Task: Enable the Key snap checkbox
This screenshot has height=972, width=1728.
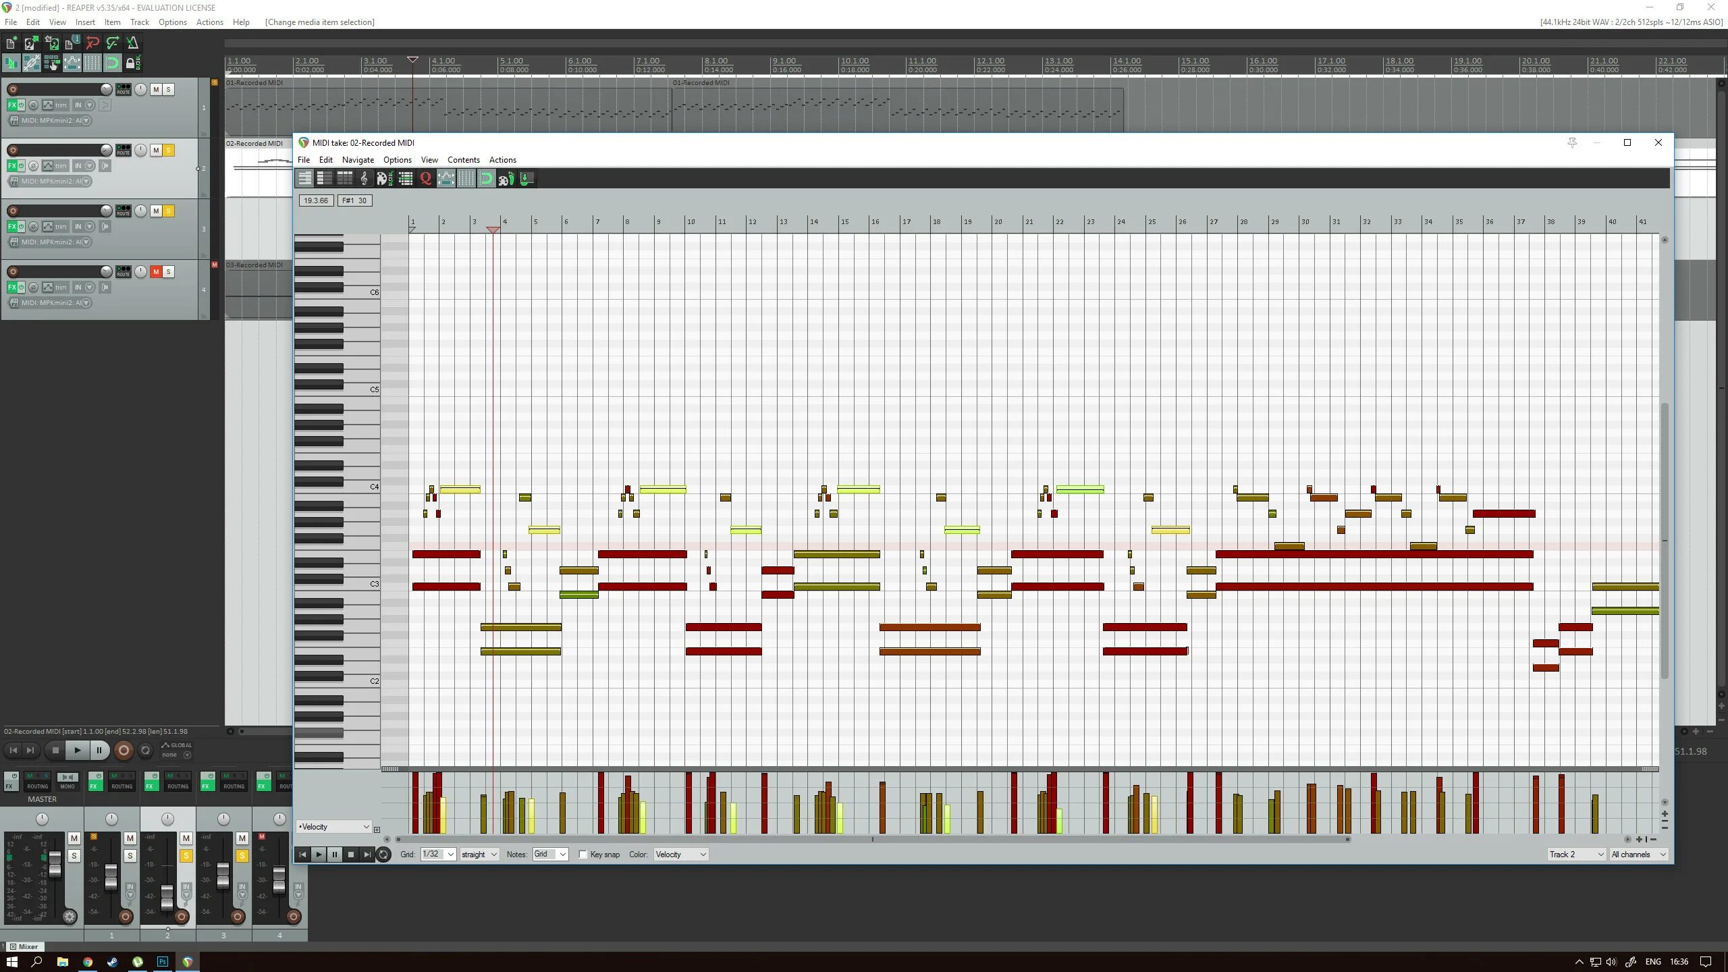Action: 583,855
